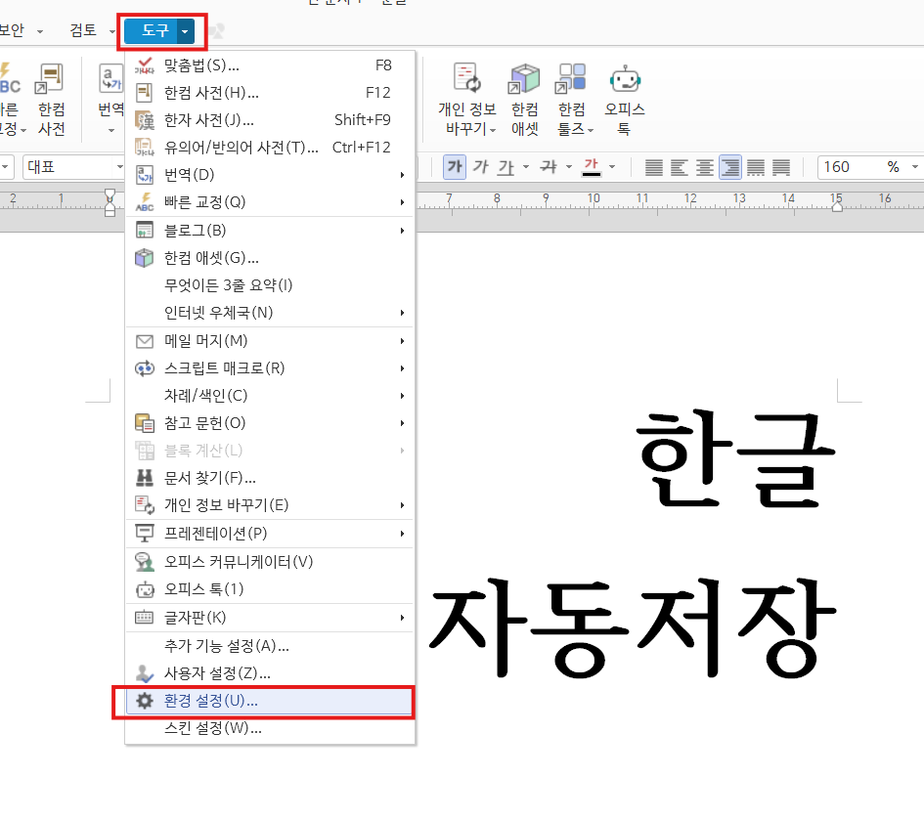Click the 보안 menu tab
This screenshot has height=819, width=924.
pyautogui.click(x=12, y=30)
